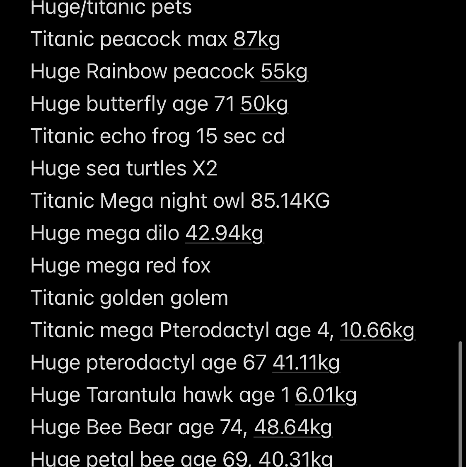Click the words 'Bee Bear' in the note
466x467 pixels.
(x=129, y=428)
